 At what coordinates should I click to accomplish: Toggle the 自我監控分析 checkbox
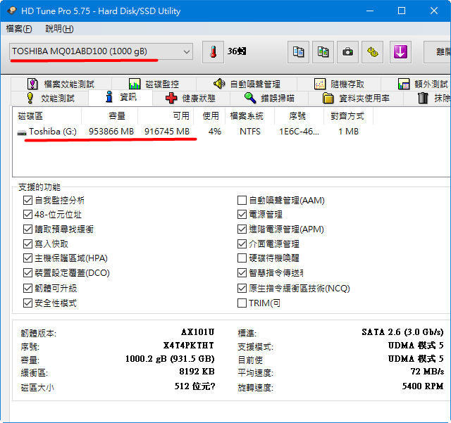(27, 200)
